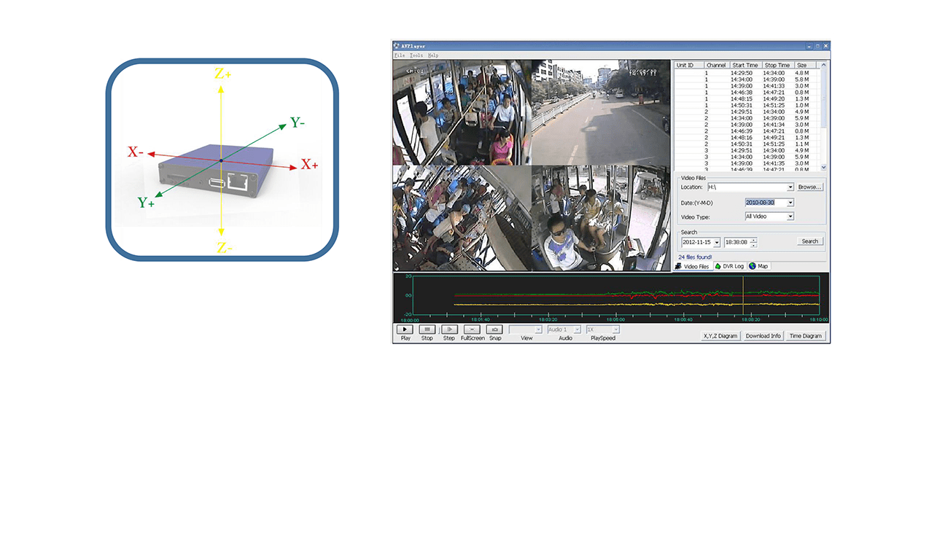
Task: Open the PlaySpeed dropdown
Action: click(x=615, y=330)
